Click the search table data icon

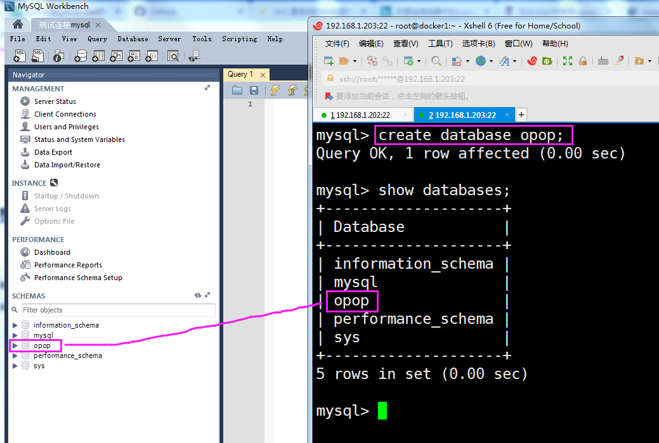tap(173, 56)
